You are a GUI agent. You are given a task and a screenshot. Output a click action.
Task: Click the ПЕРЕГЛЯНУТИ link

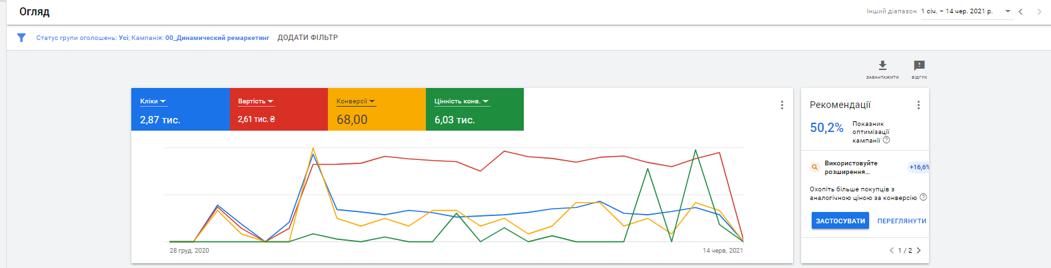coord(902,221)
